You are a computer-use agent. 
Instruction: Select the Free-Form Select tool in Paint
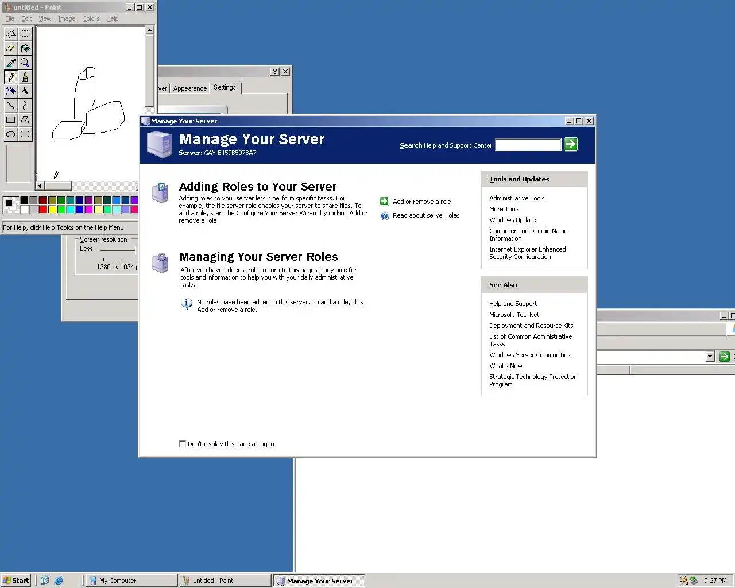tap(11, 34)
